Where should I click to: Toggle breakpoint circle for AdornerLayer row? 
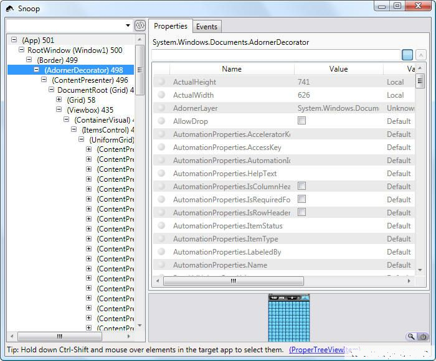tap(161, 108)
